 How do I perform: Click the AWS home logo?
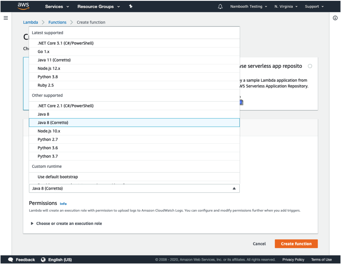click(23, 6)
